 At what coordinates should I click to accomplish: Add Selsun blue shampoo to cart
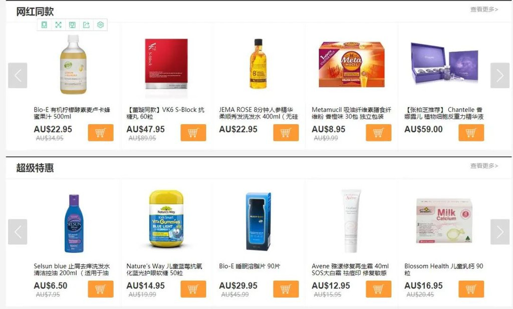100,289
